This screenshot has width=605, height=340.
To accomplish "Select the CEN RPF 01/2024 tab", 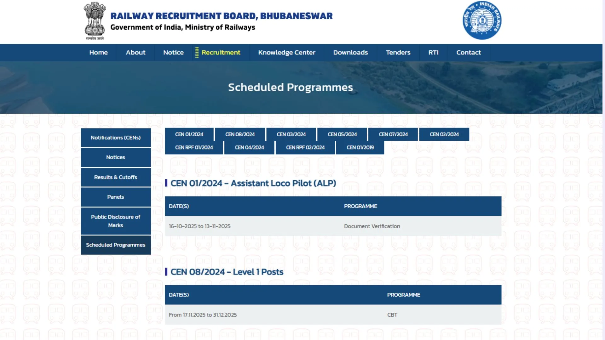I will point(194,147).
